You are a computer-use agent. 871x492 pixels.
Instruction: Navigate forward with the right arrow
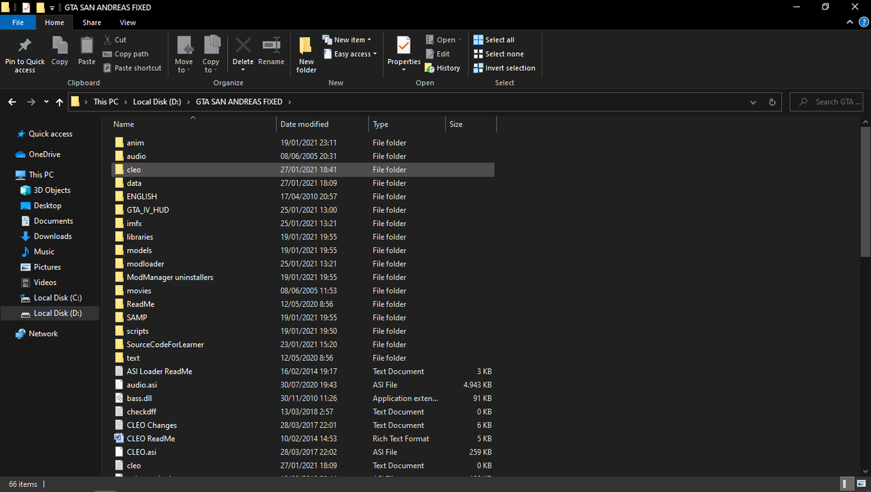coord(31,102)
